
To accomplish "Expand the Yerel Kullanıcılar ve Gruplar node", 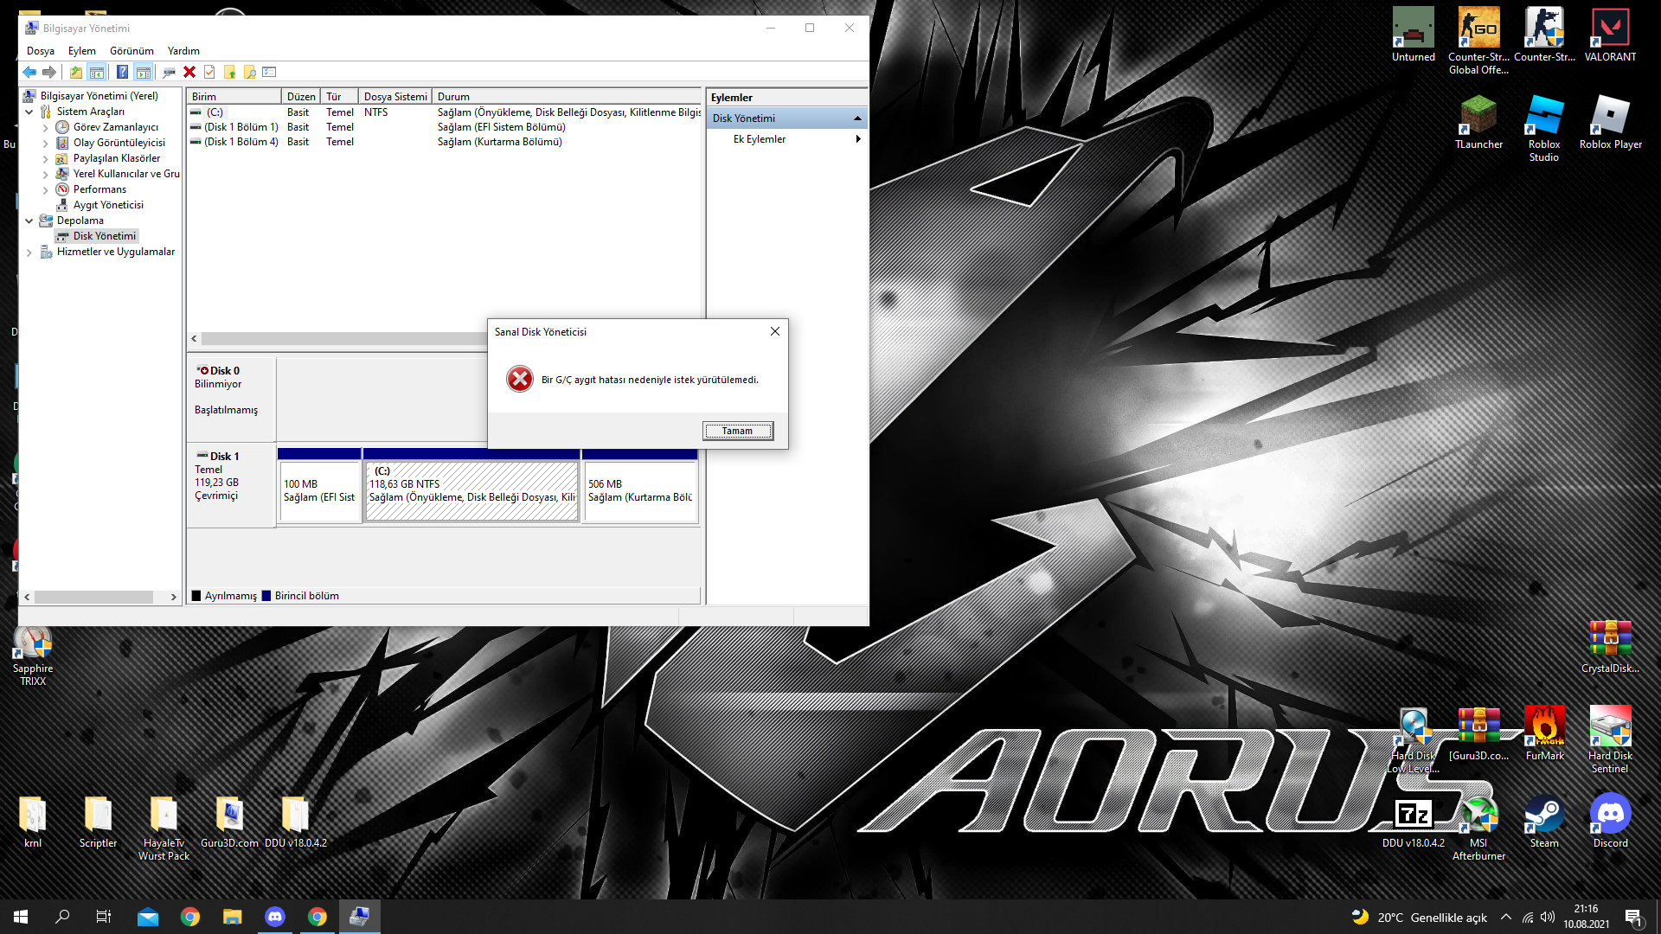I will [x=46, y=174].
